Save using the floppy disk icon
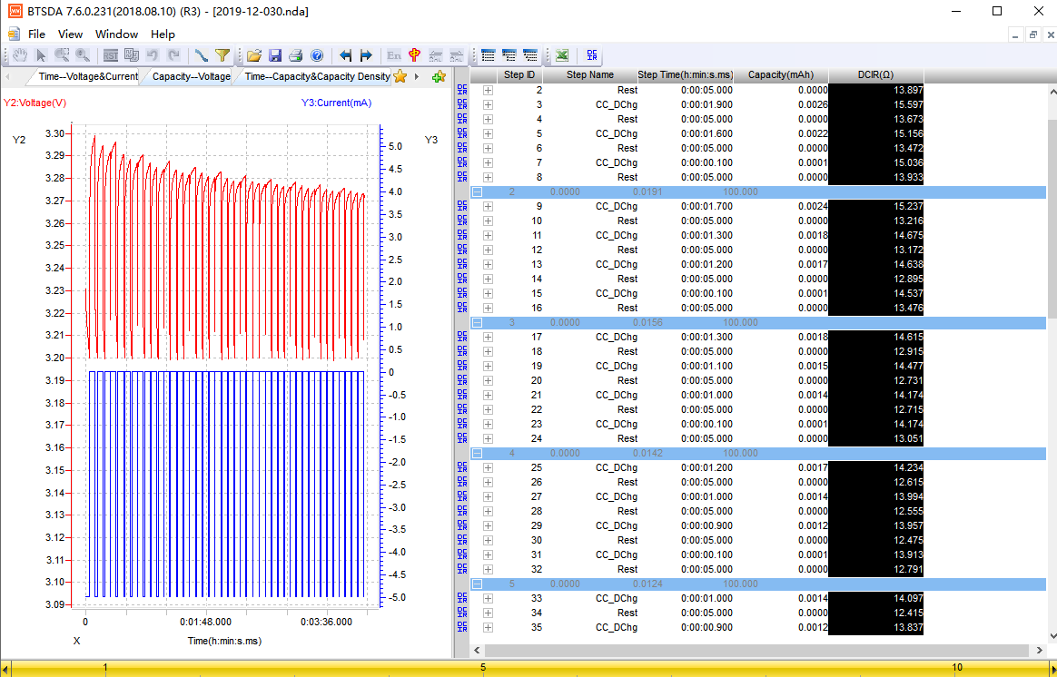The width and height of the screenshot is (1057, 677). (275, 55)
